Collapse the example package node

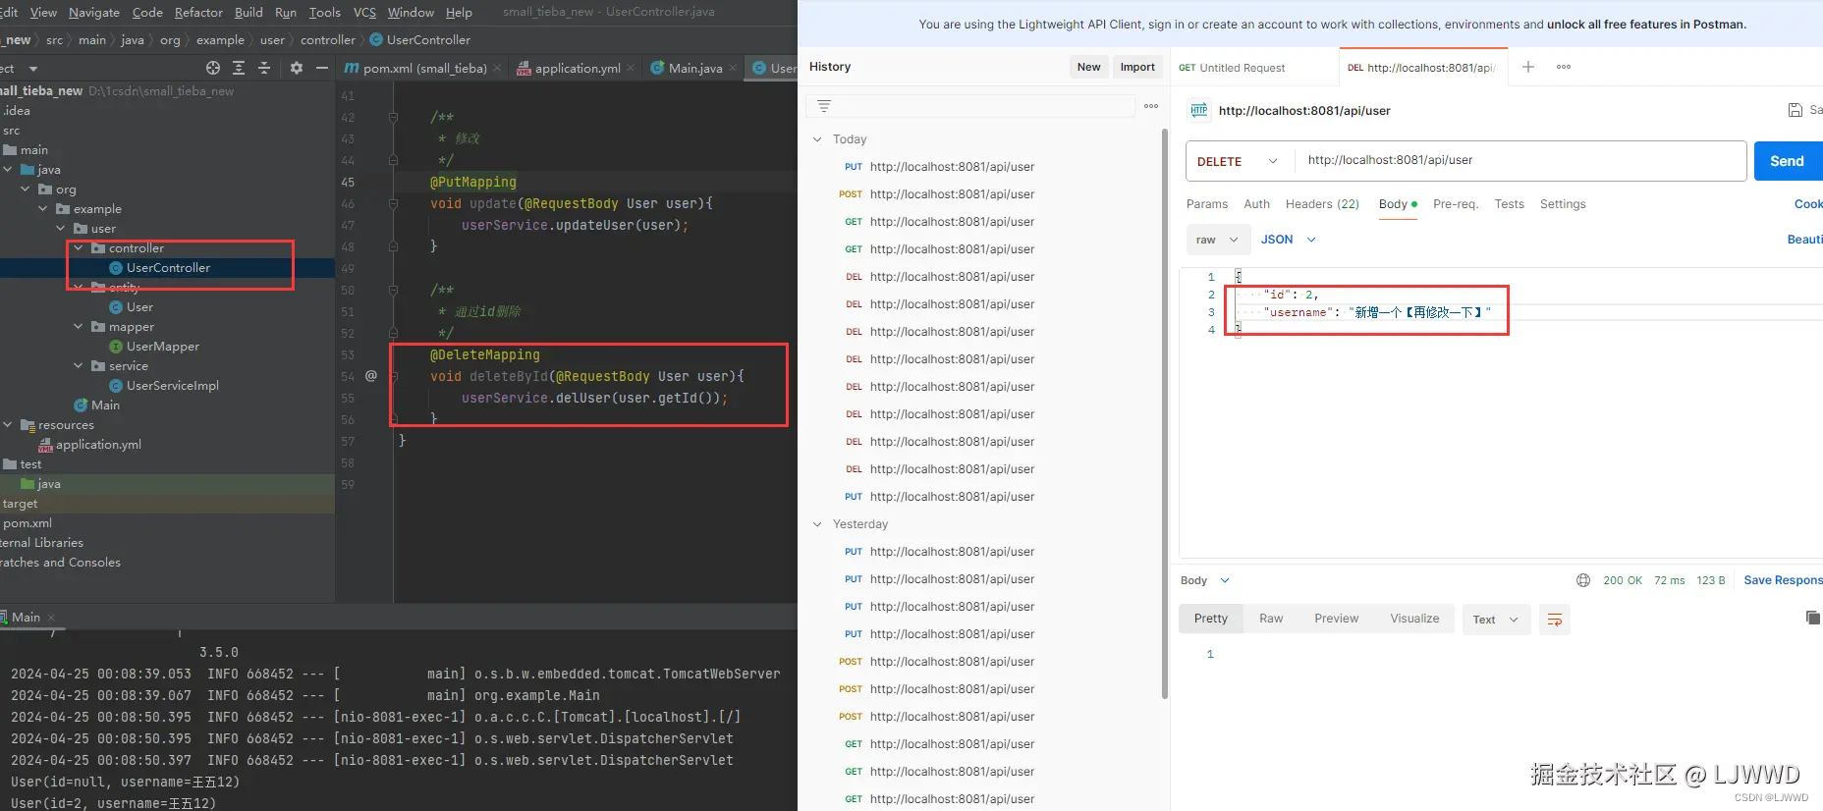[43, 209]
